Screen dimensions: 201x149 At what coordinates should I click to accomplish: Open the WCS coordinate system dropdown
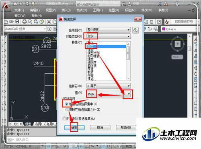pos(177,57)
